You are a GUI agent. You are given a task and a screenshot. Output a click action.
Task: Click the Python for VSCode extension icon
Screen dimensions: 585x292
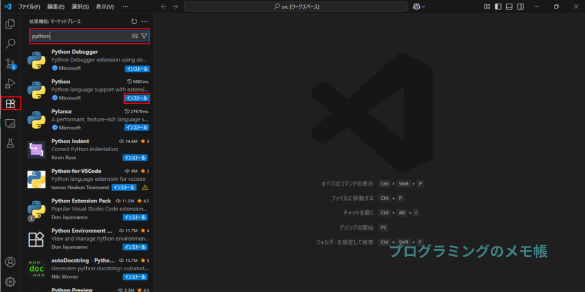point(37,180)
